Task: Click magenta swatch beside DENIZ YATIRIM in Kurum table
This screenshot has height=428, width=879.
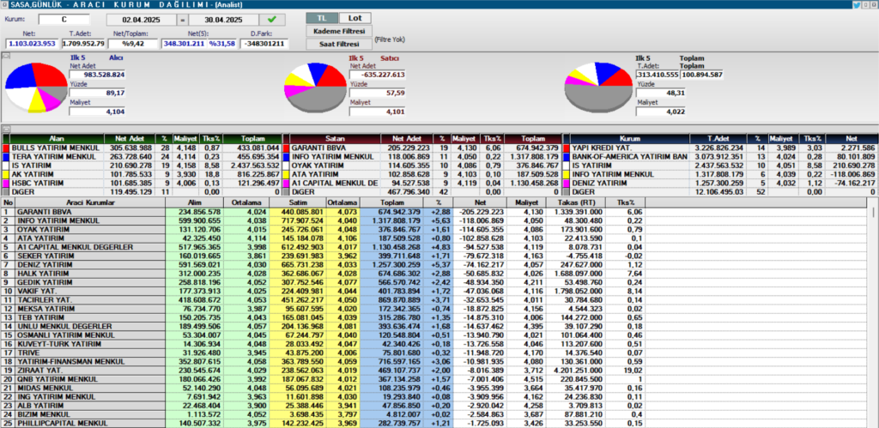Action: coord(567,183)
